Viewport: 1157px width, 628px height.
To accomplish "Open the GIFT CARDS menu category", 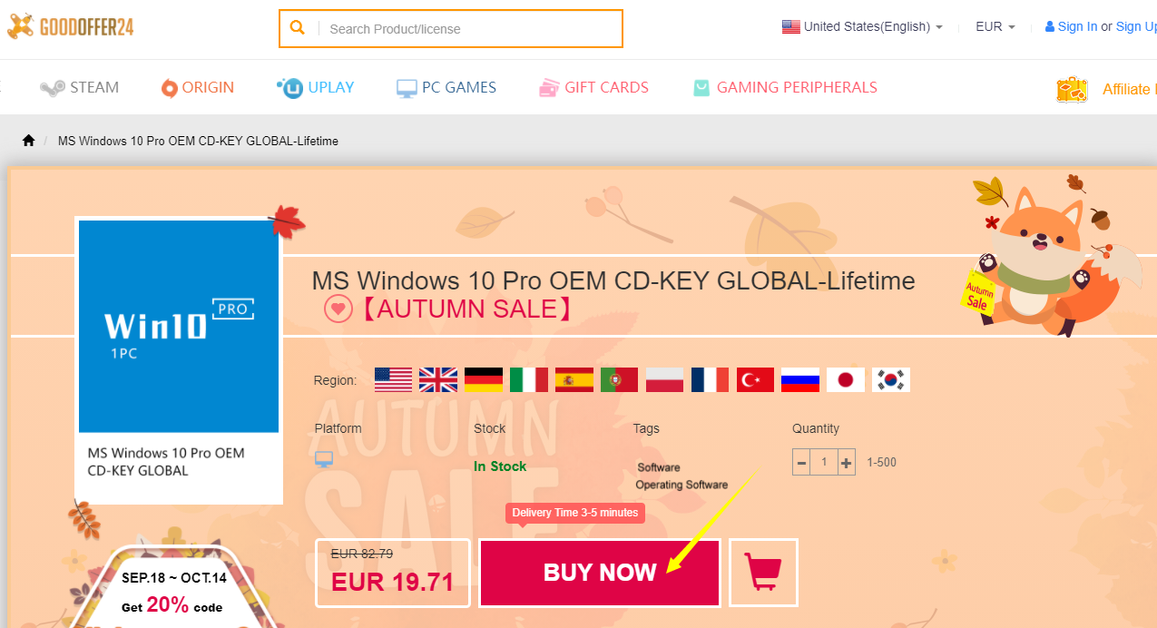I will click(593, 87).
